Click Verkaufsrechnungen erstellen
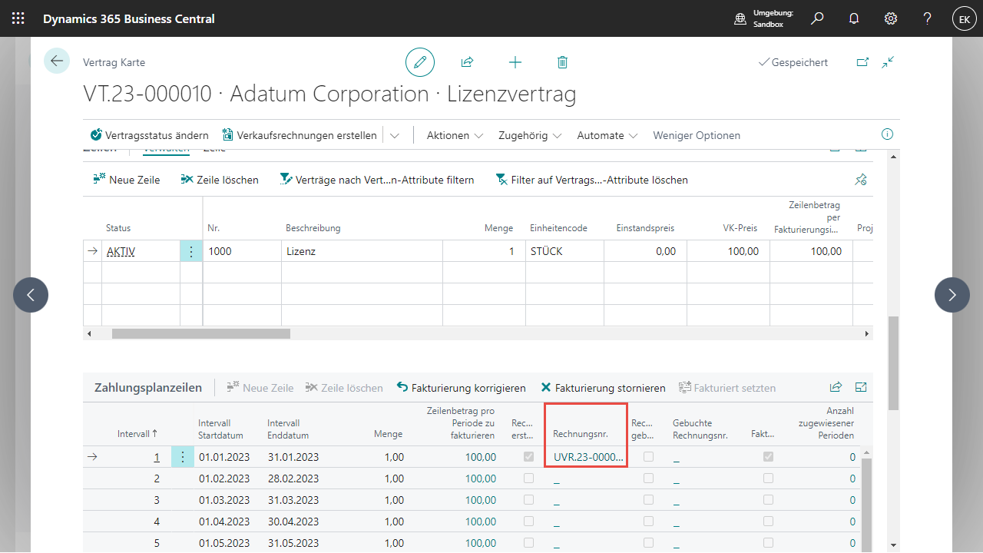The height and width of the screenshot is (553, 983). pos(300,135)
